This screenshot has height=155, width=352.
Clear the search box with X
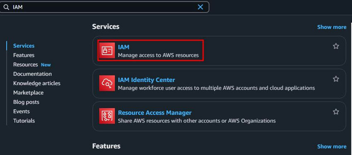[200, 7]
